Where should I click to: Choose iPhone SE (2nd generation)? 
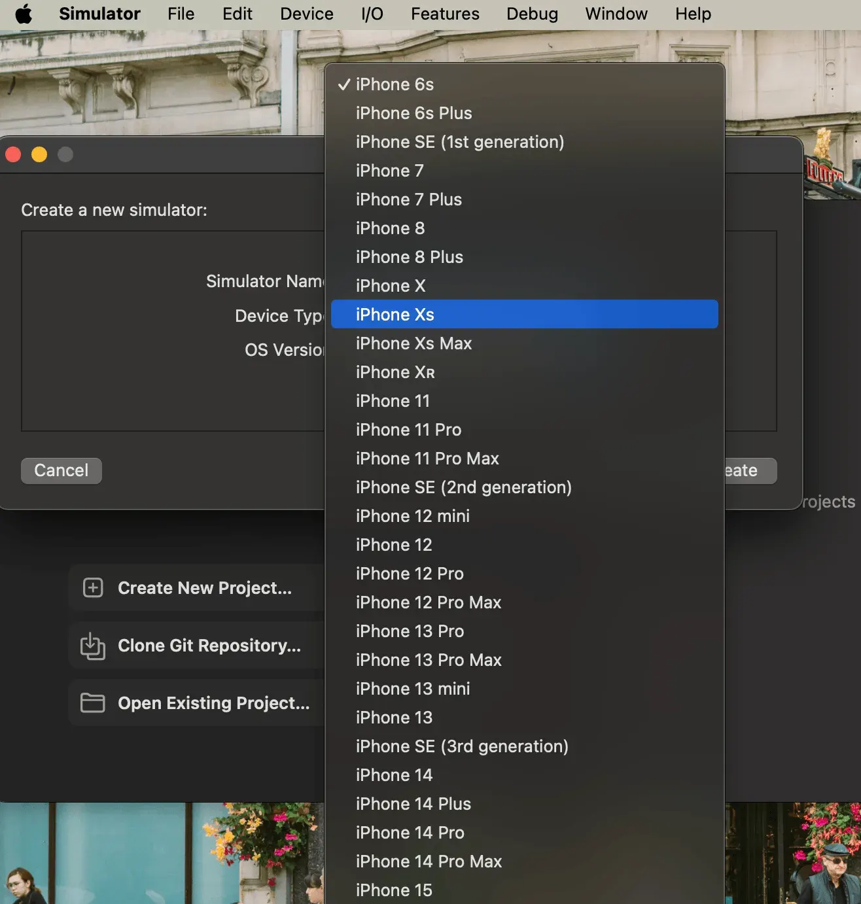(x=525, y=487)
